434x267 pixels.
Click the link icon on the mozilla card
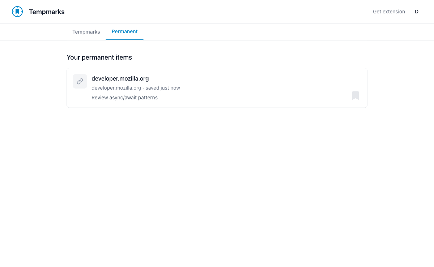click(80, 81)
